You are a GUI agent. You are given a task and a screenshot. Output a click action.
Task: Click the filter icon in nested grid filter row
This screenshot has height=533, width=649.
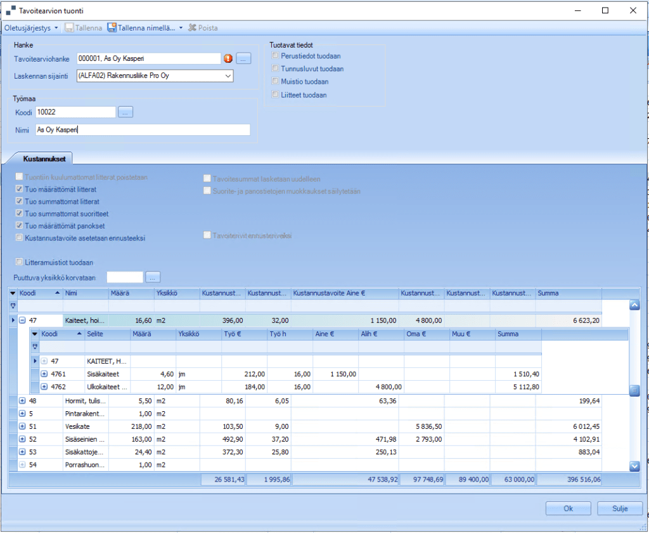[x=35, y=346]
